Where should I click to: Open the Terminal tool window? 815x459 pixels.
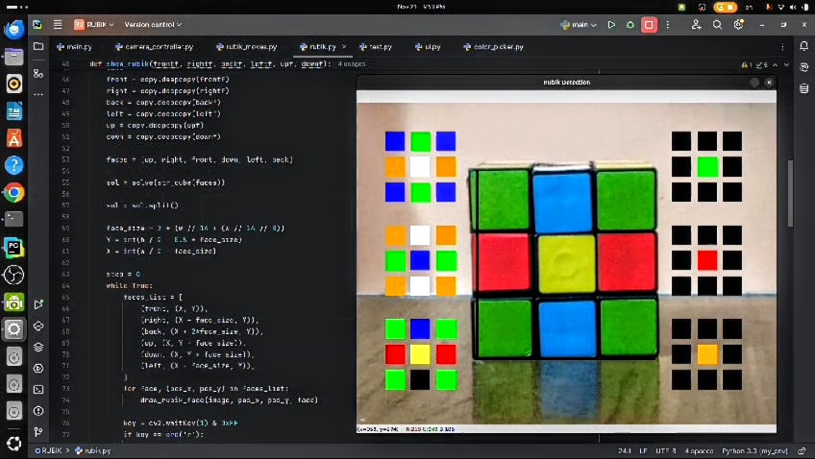point(38,390)
